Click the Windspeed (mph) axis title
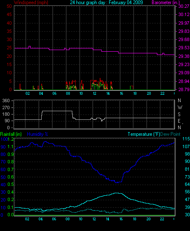The image size is (190, 231). coord(31,2)
